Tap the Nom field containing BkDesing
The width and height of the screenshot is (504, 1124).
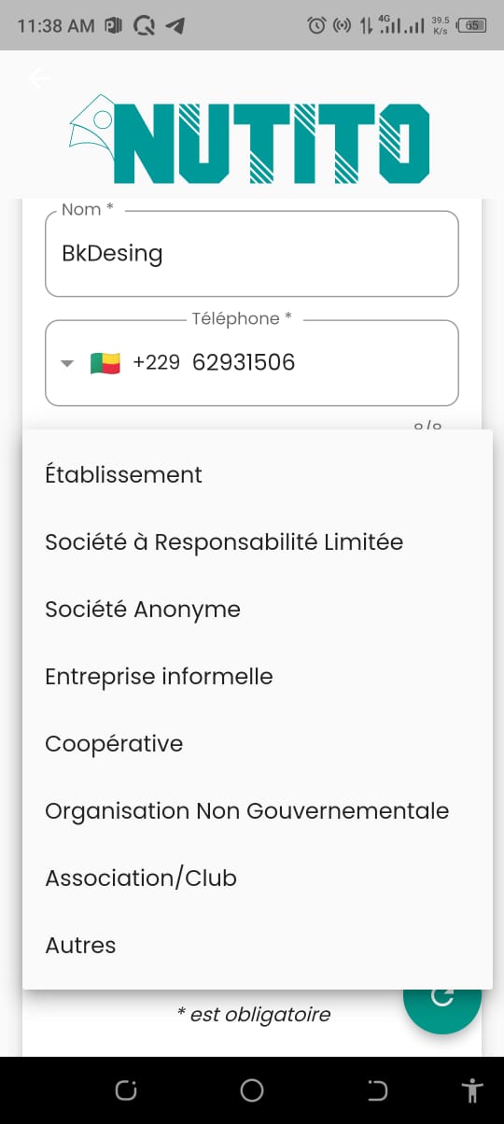click(252, 253)
